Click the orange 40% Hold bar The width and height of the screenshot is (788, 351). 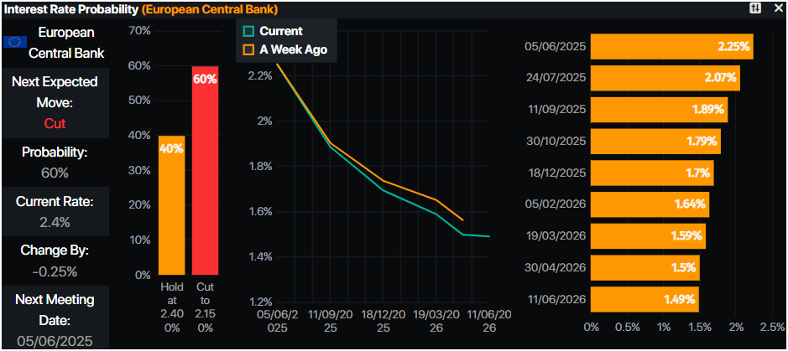click(x=171, y=204)
